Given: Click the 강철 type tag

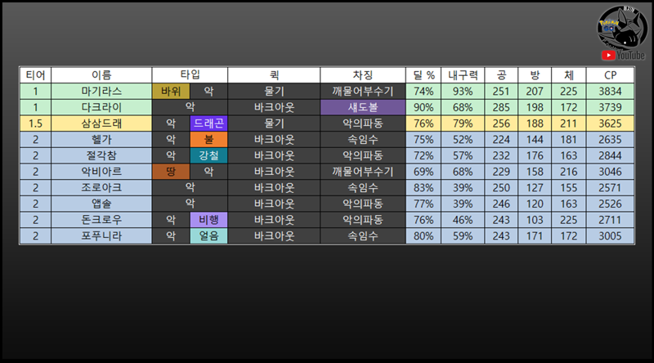Looking at the screenshot, I should tap(208, 155).
